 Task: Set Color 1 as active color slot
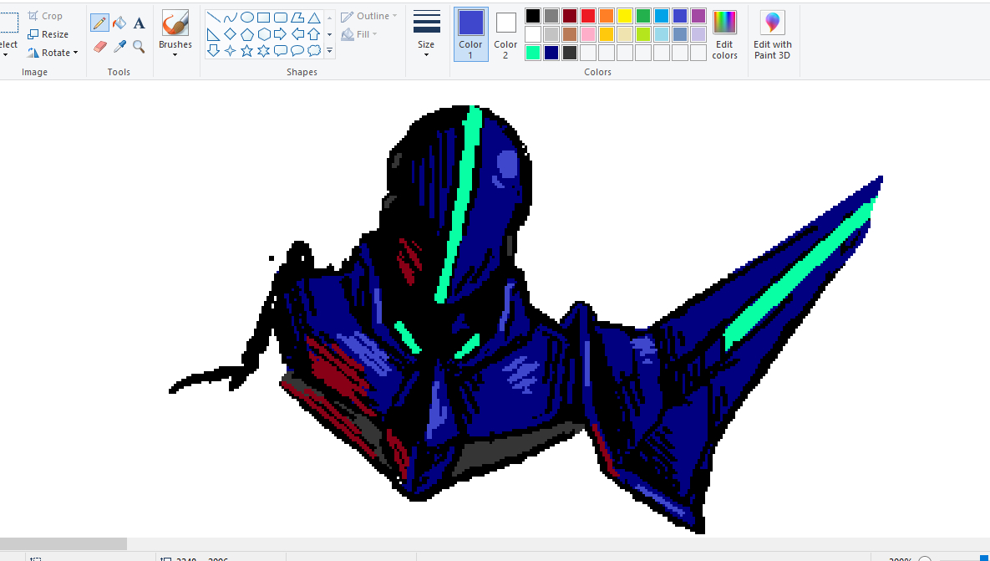tap(470, 34)
